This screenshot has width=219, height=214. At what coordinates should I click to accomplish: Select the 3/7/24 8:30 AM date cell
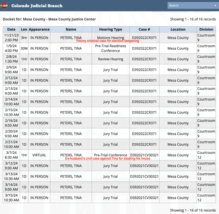(x=11, y=155)
